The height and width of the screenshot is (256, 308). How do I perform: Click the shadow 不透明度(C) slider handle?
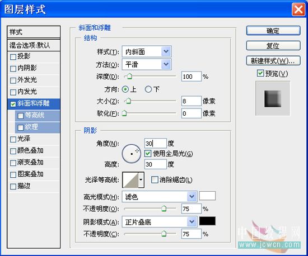(164, 234)
